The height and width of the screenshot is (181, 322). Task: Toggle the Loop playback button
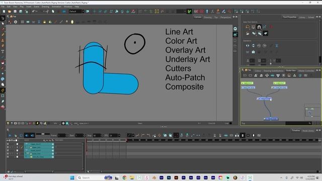pyautogui.click(x=21, y=135)
